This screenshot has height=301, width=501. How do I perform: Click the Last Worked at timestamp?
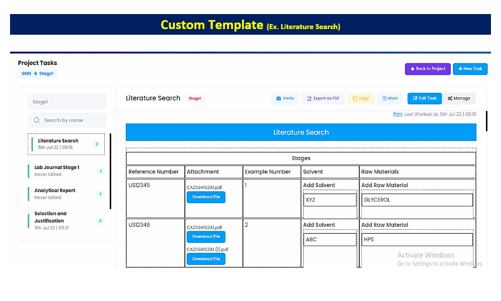tap(440, 114)
